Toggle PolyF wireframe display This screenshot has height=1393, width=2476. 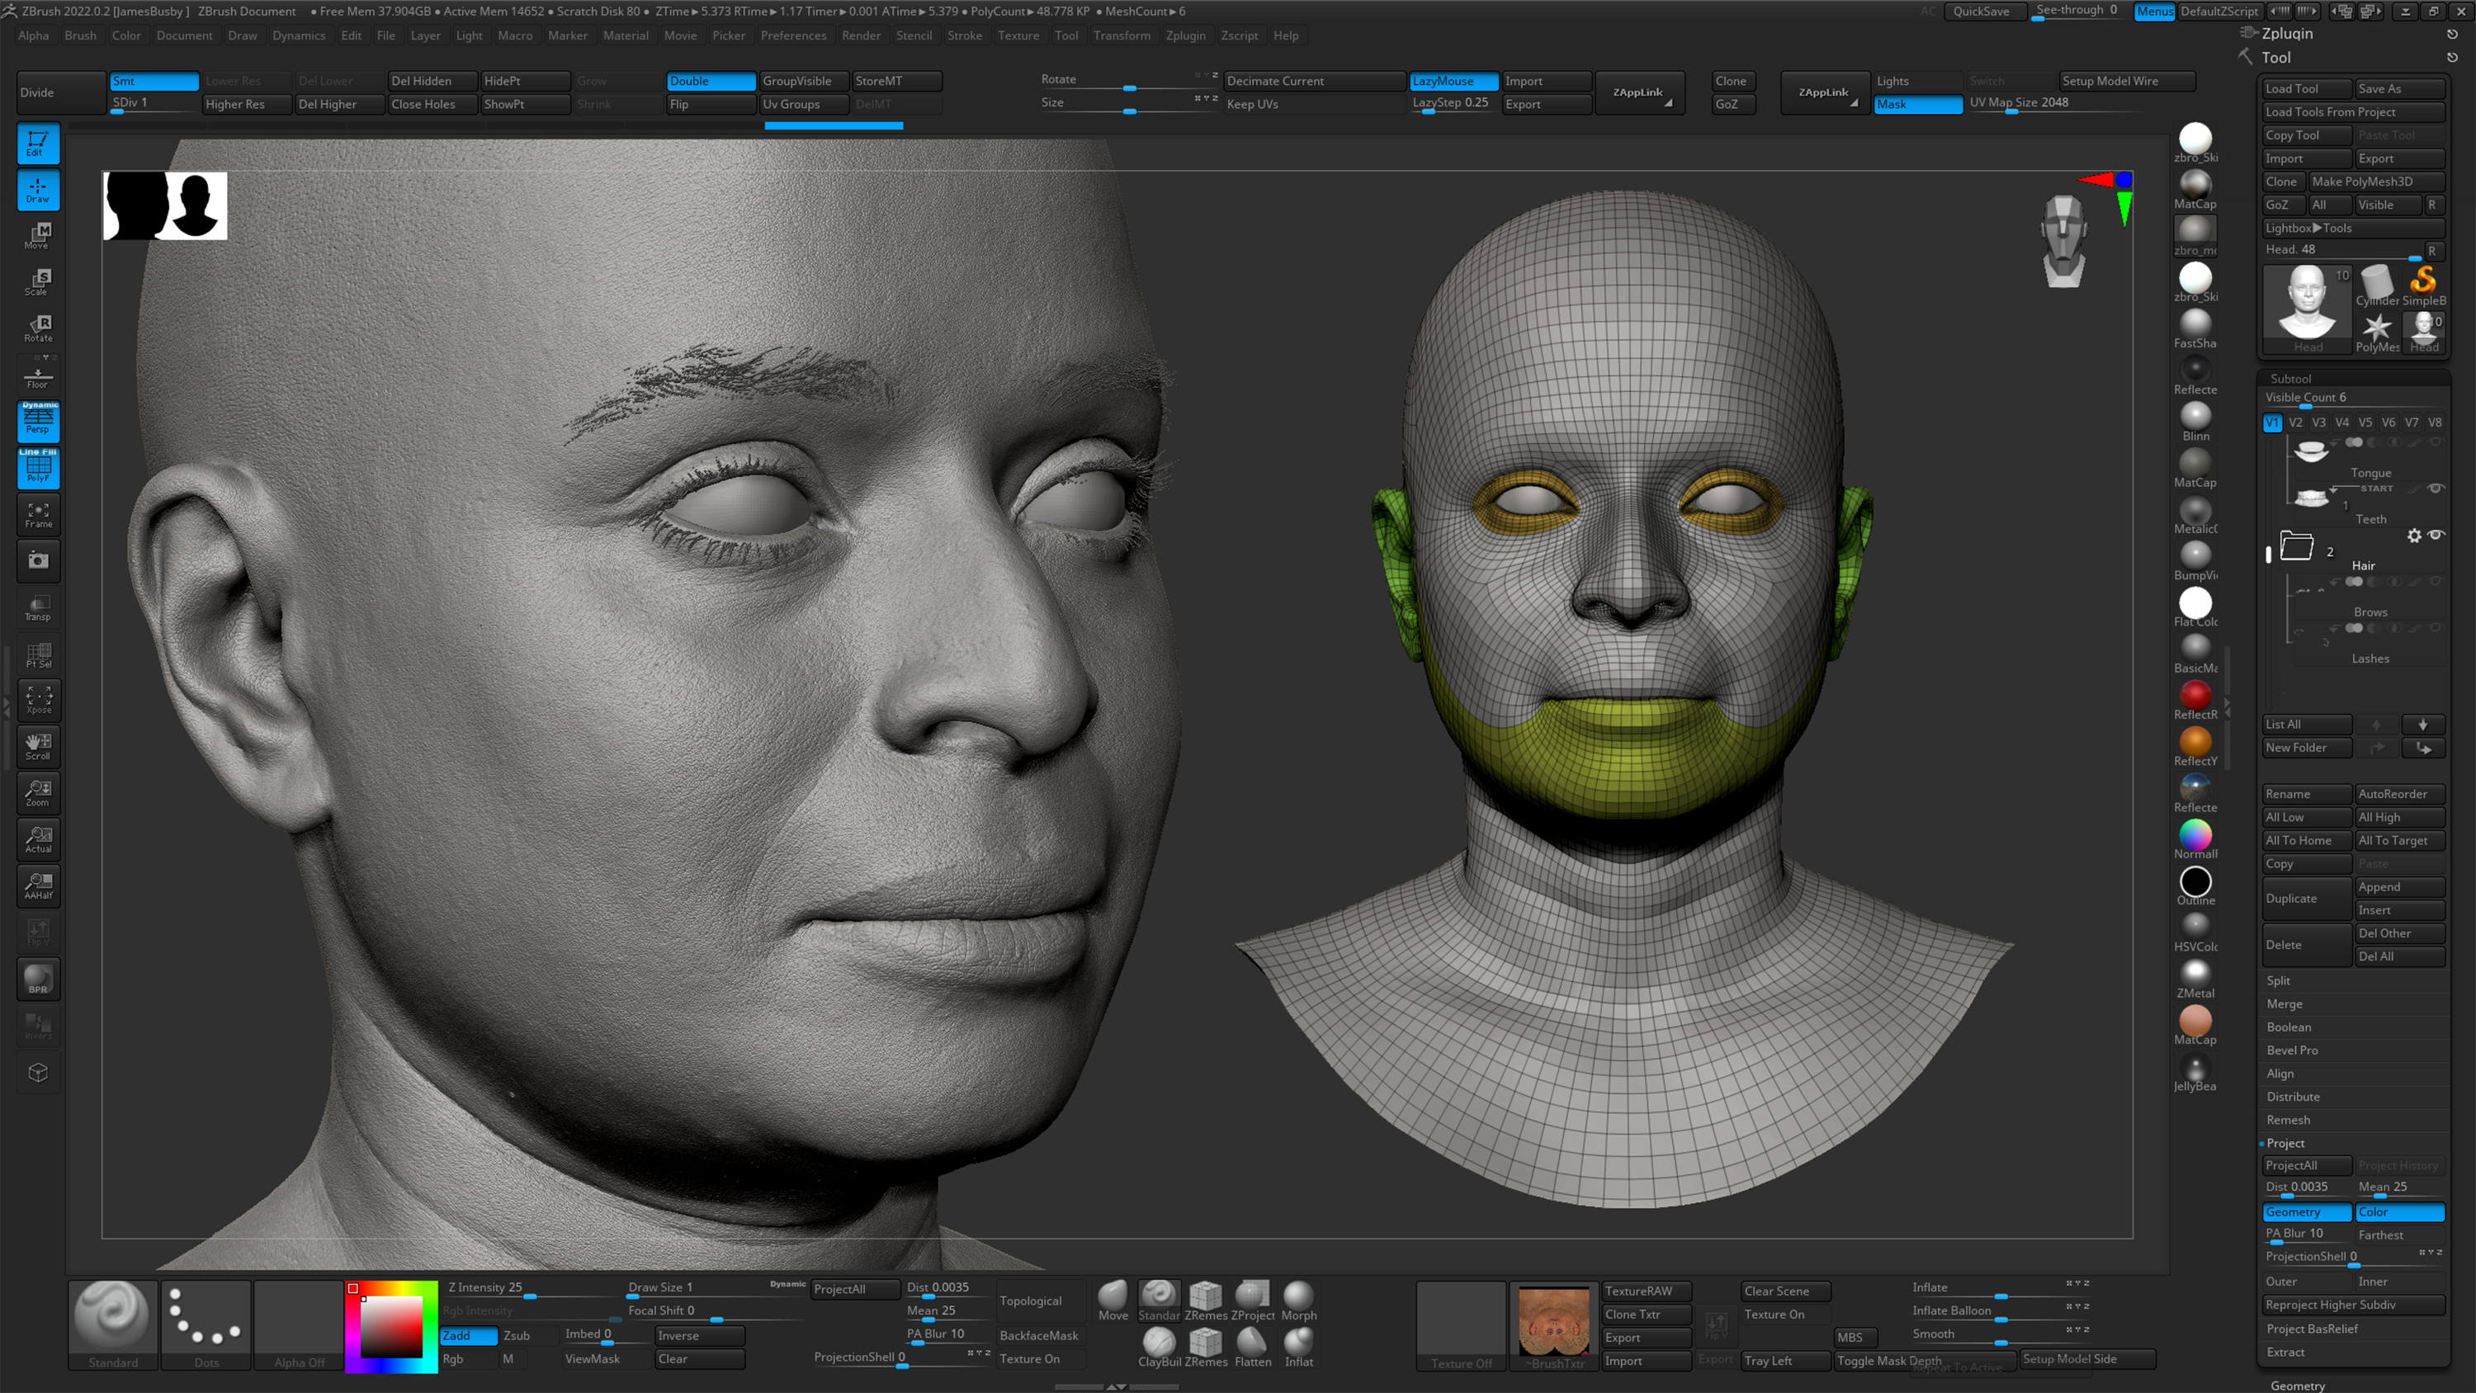[37, 468]
